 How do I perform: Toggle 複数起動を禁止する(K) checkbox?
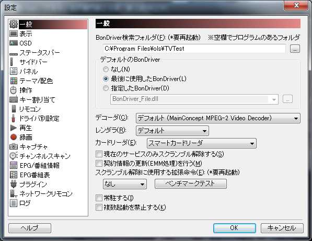(x=99, y=208)
